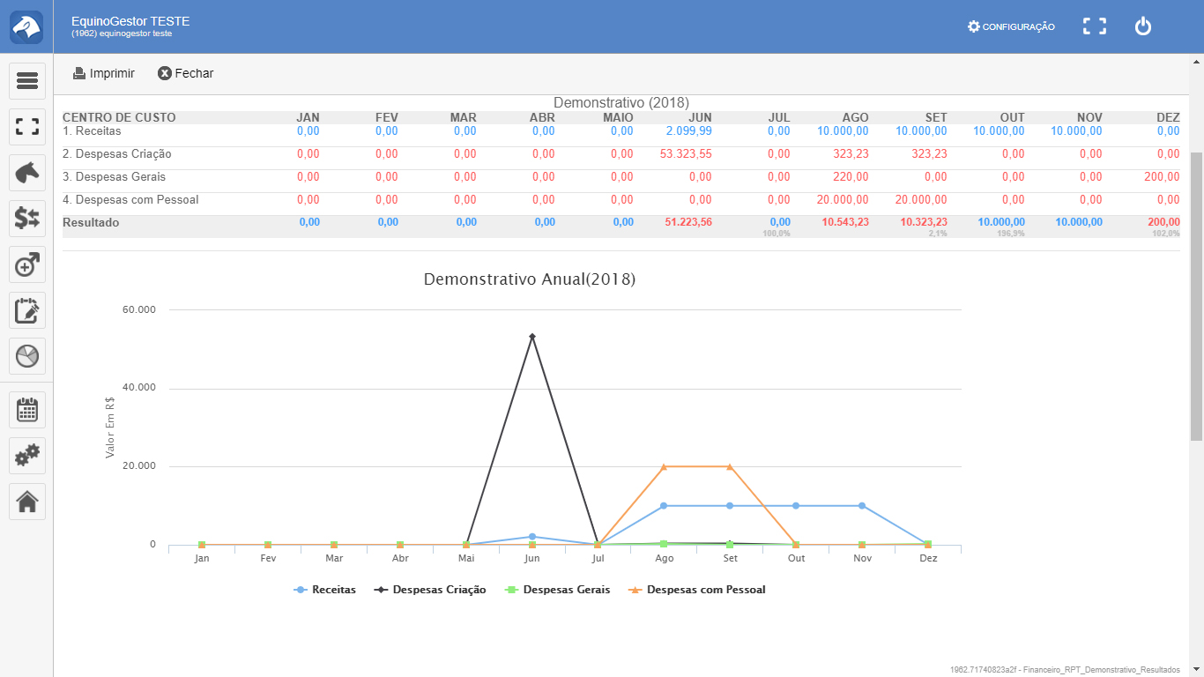Open the calendar agenda icon
Image resolution: width=1204 pixels, height=677 pixels.
point(27,410)
